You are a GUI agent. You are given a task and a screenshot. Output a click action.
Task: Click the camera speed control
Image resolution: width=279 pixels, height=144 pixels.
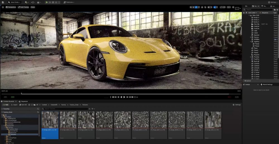click(x=229, y=7)
